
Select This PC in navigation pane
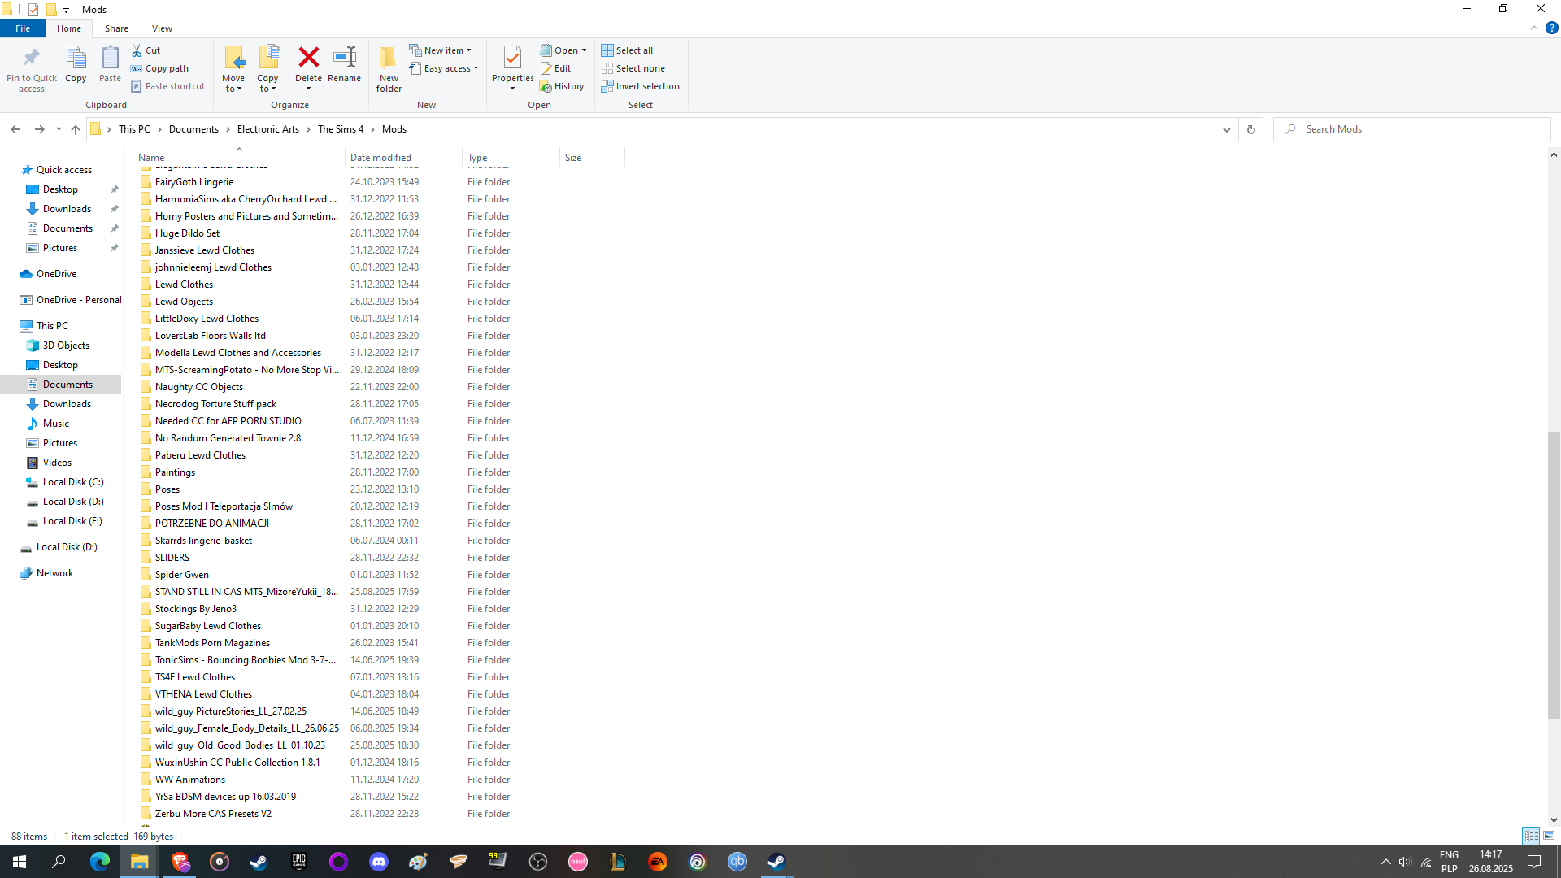click(x=52, y=326)
